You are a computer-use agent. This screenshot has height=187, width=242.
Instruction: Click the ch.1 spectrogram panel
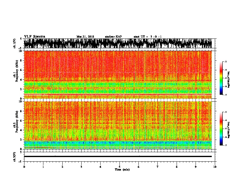(118, 75)
